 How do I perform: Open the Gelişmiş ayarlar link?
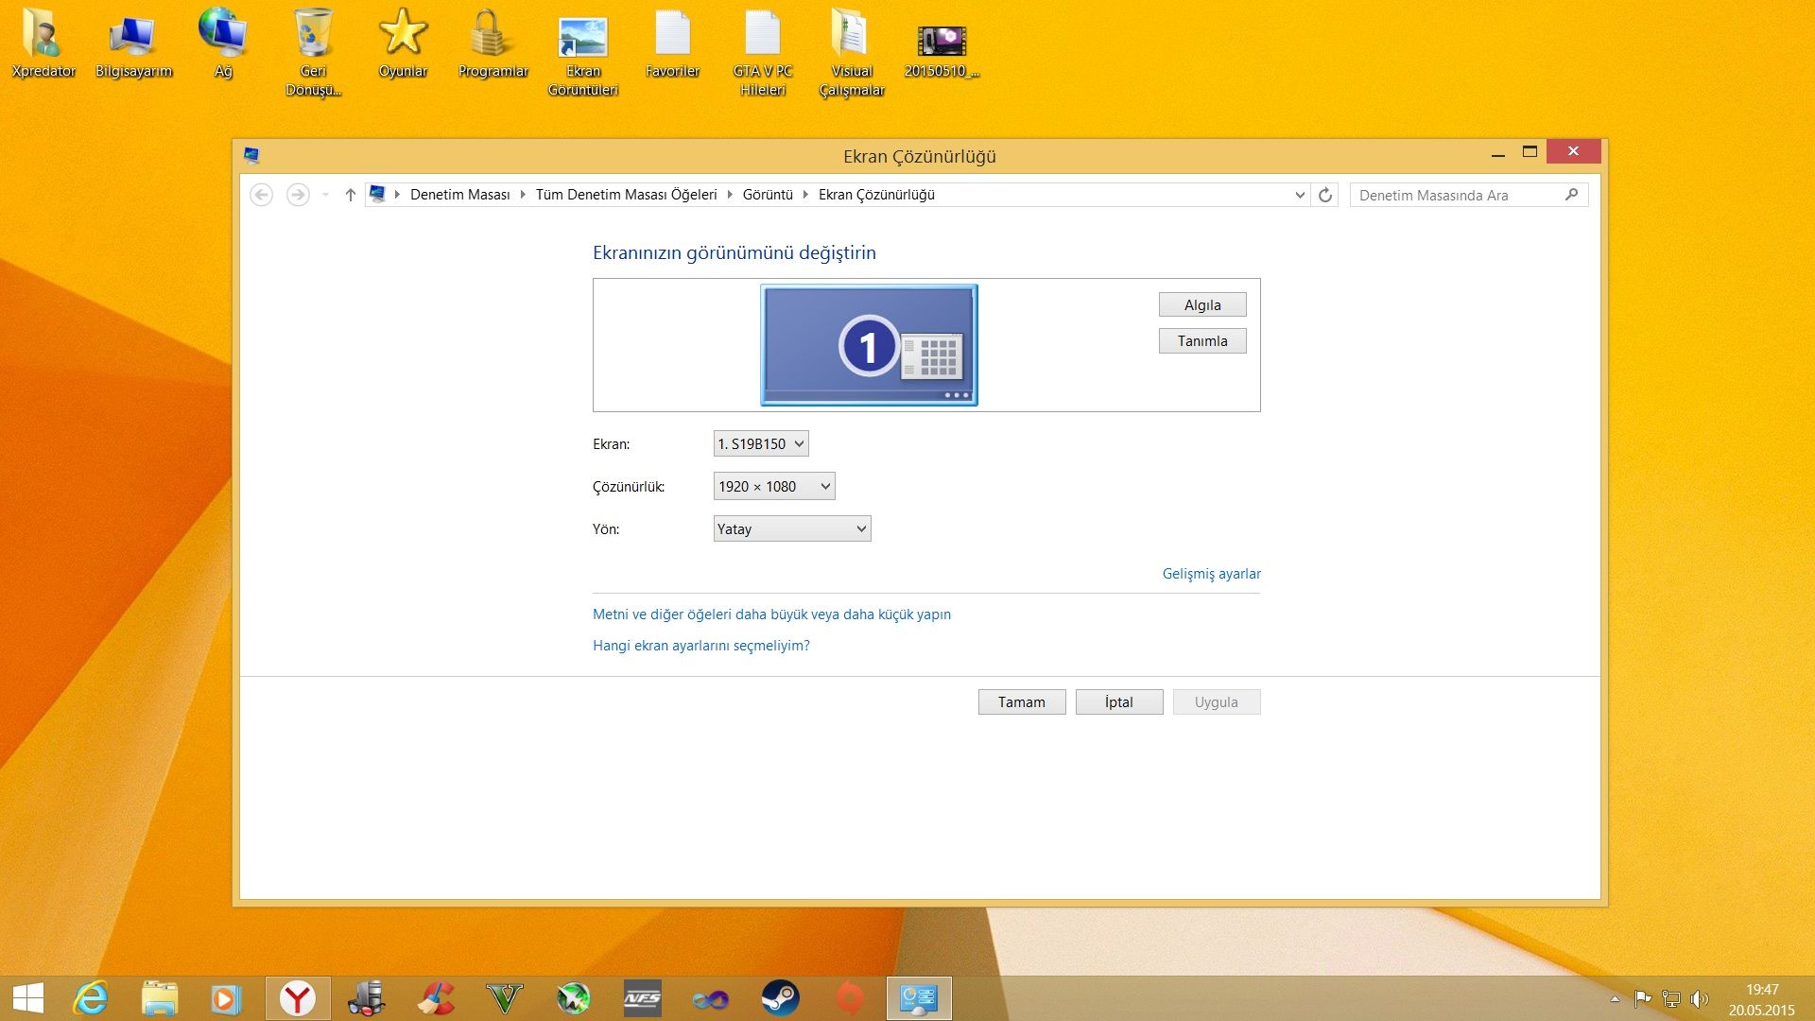(1211, 574)
